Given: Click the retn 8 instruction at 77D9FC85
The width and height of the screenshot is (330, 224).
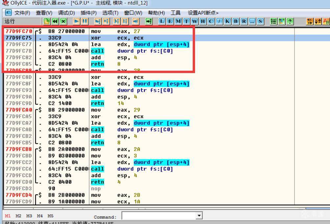Looking at the screenshot, I should click(98, 64).
